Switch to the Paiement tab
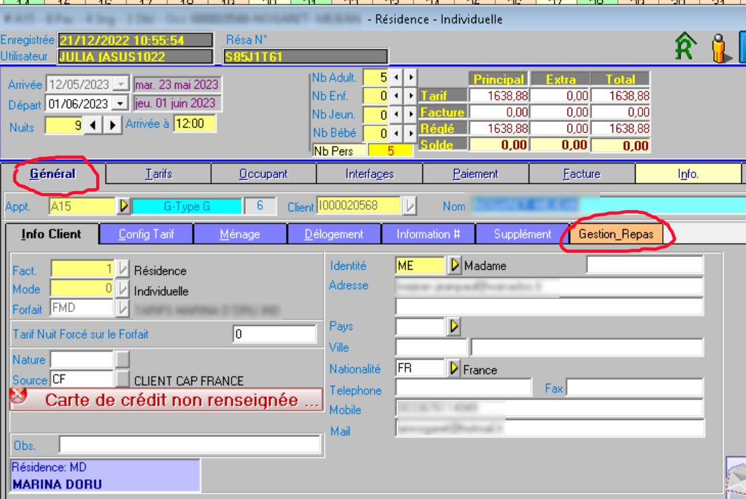Viewport: 746px width, 499px height. 476,174
